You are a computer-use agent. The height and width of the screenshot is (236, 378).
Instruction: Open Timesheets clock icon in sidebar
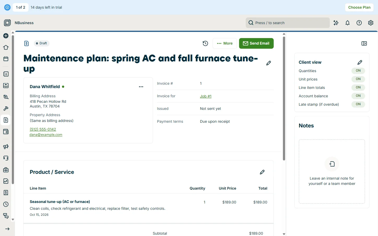coord(6,204)
